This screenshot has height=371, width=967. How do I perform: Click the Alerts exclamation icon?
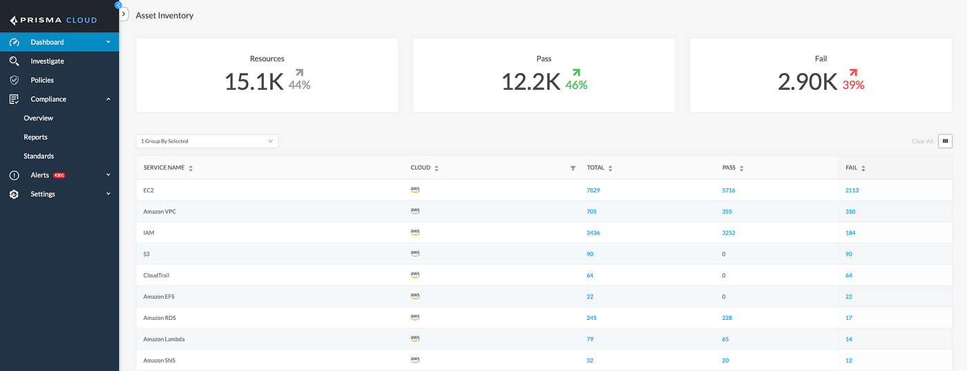(x=14, y=175)
